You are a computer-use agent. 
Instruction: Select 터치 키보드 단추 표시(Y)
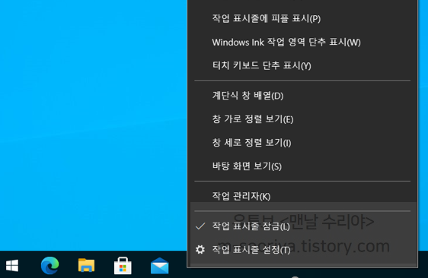(302, 65)
